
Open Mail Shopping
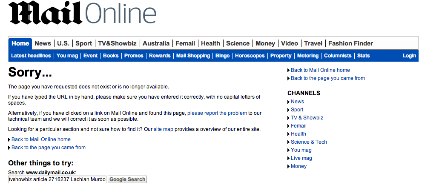click(x=193, y=55)
